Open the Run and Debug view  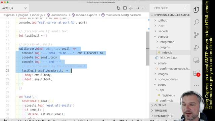(x=196, y=48)
